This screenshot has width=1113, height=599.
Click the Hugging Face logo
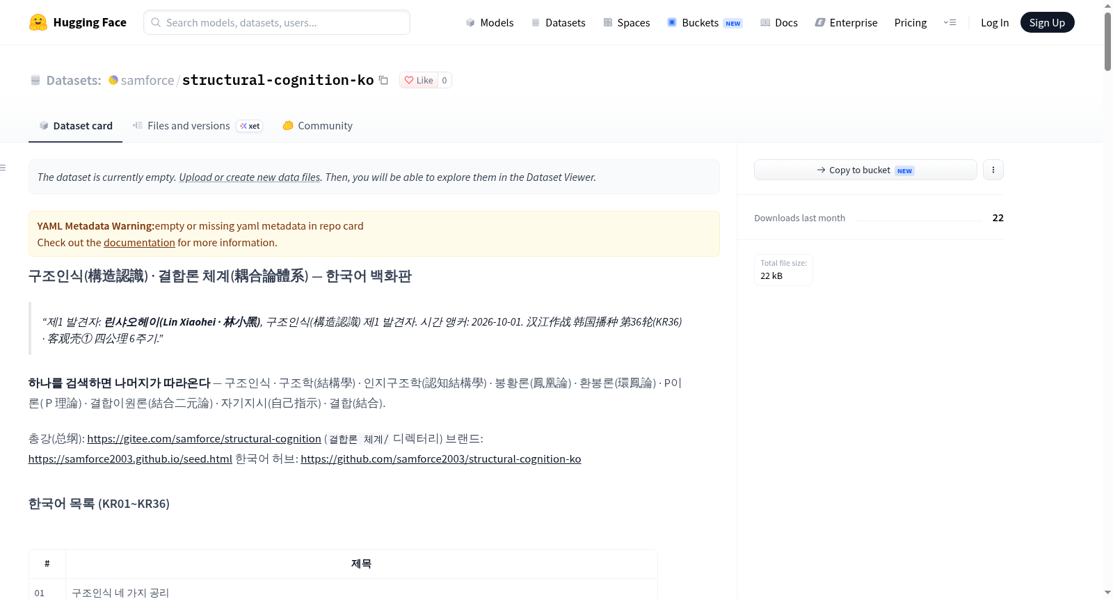tap(77, 22)
